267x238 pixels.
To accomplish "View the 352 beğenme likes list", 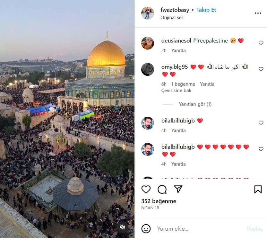I will coord(159,201).
